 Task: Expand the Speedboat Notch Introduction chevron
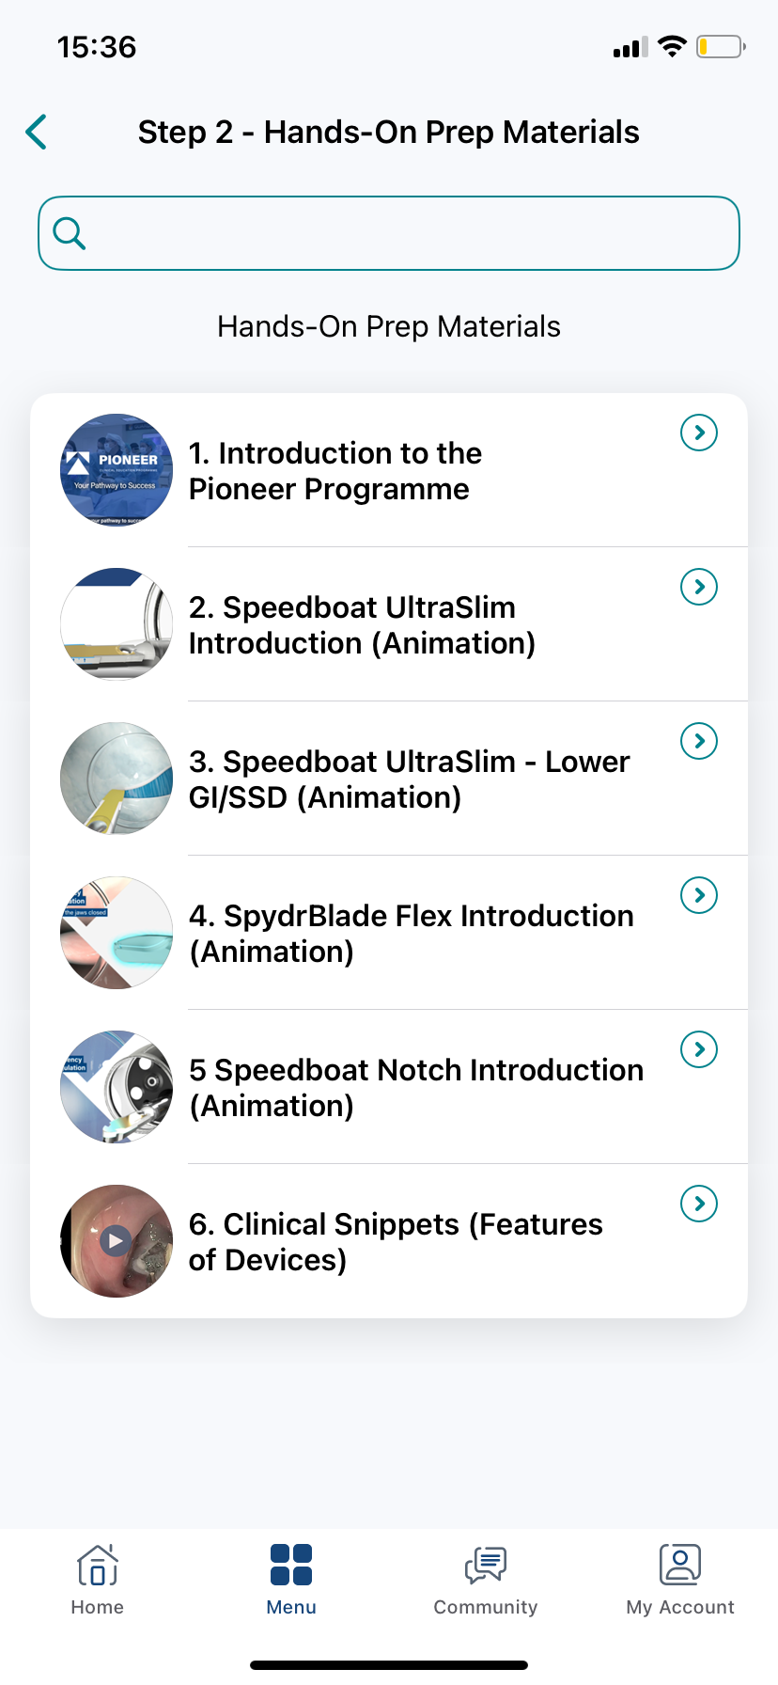point(699,1049)
